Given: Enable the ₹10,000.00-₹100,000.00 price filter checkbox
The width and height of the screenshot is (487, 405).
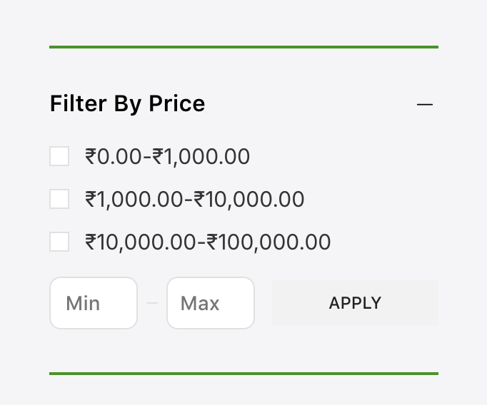Looking at the screenshot, I should pyautogui.click(x=59, y=242).
